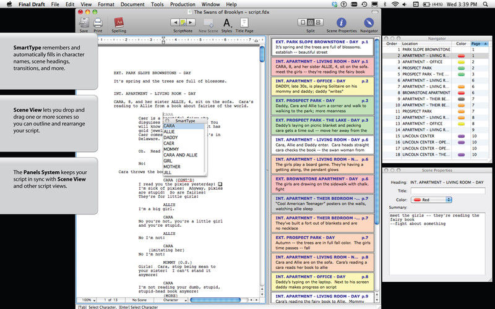This screenshot has height=309, width=495.
Task: Select Navigator row 15 LINCOLN CENTER
Action: click(436, 136)
